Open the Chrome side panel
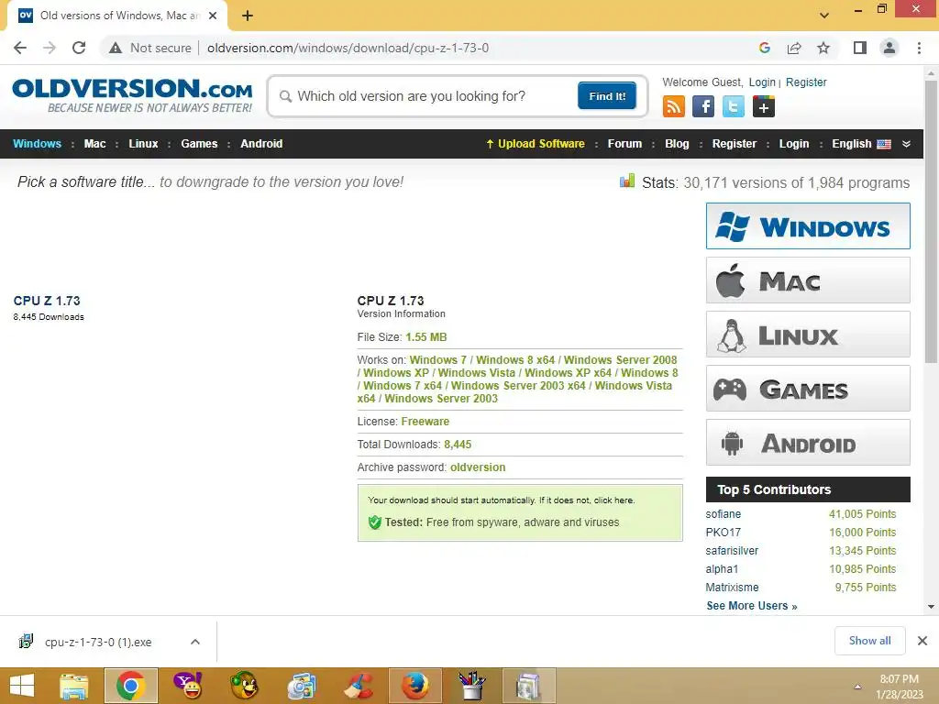This screenshot has width=939, height=704. [x=860, y=48]
